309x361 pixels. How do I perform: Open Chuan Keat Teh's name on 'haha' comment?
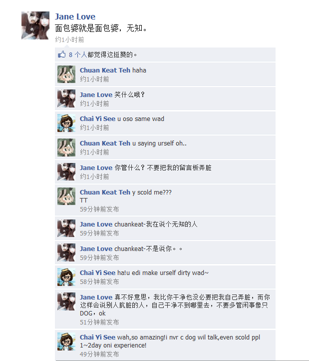[x=105, y=70]
